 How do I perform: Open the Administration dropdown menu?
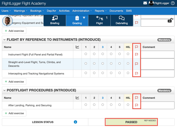(82, 11)
